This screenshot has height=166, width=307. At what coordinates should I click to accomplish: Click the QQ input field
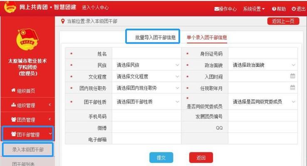(x=263, y=128)
